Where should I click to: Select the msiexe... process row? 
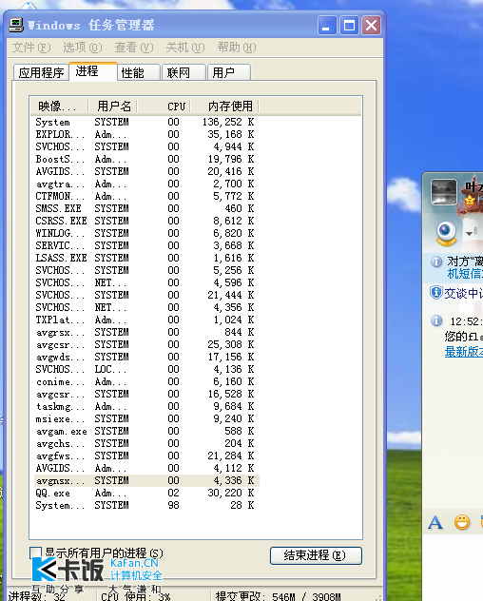point(146,418)
